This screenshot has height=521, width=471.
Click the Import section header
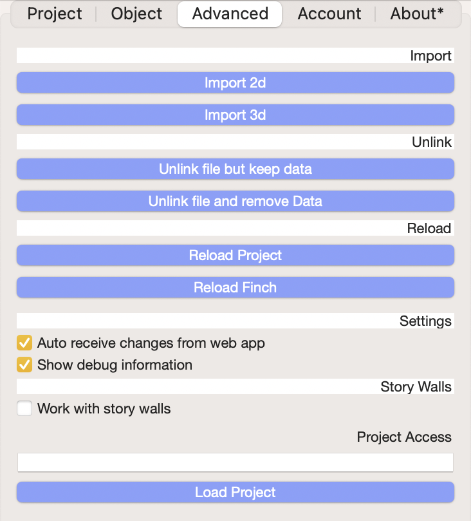(430, 56)
